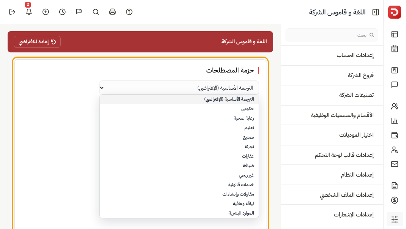Click the plus-circle add icon
Screen dimensions: 406x229
tap(46, 12)
